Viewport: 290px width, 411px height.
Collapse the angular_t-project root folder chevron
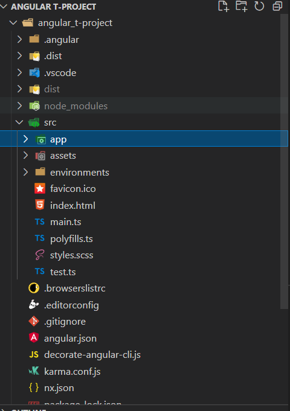[13, 23]
